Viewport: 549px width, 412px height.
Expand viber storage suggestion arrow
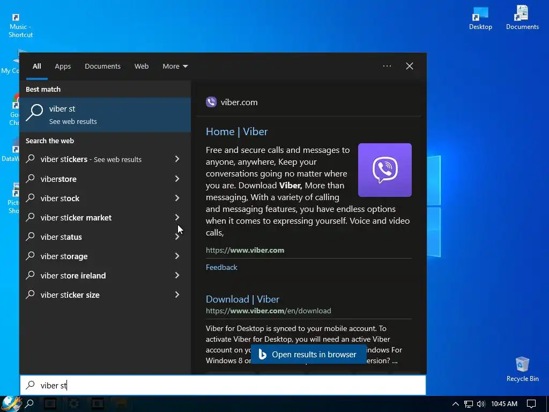coord(177,256)
